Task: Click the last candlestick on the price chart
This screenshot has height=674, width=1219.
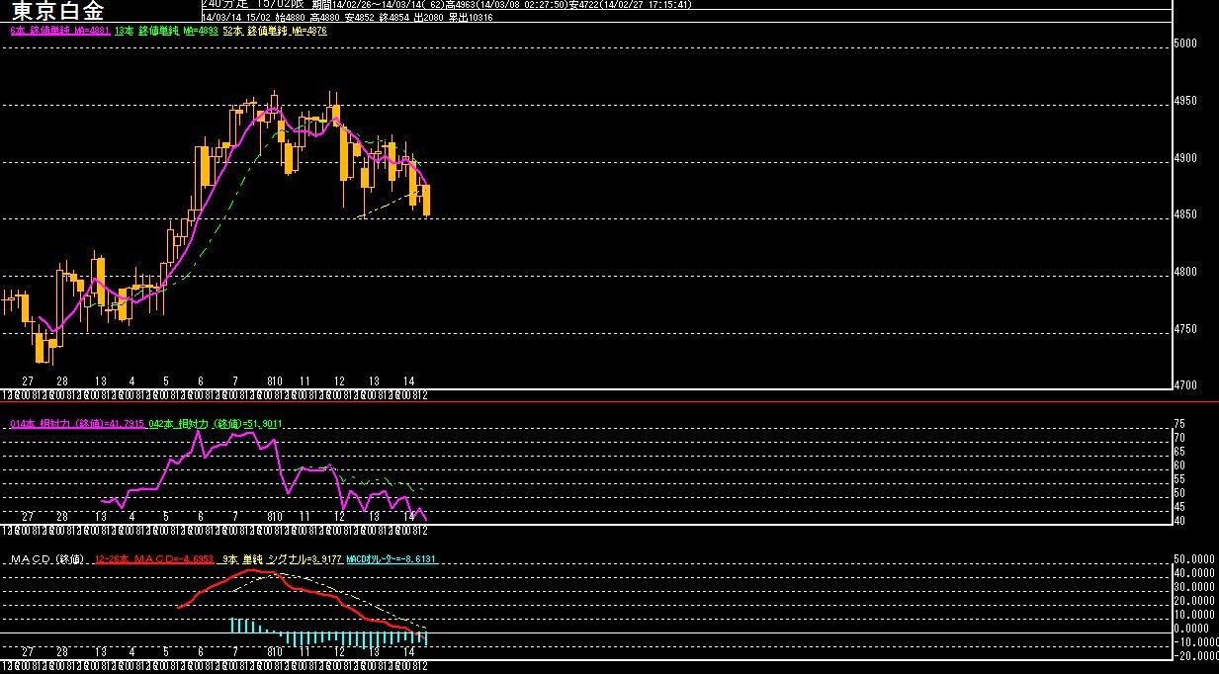Action: coord(427,200)
